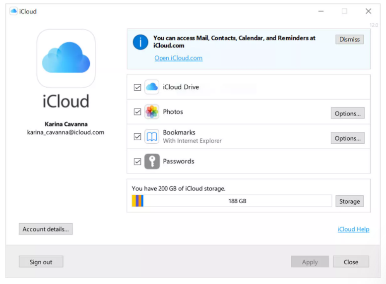Disable the Passwords checkbox

pyautogui.click(x=137, y=162)
